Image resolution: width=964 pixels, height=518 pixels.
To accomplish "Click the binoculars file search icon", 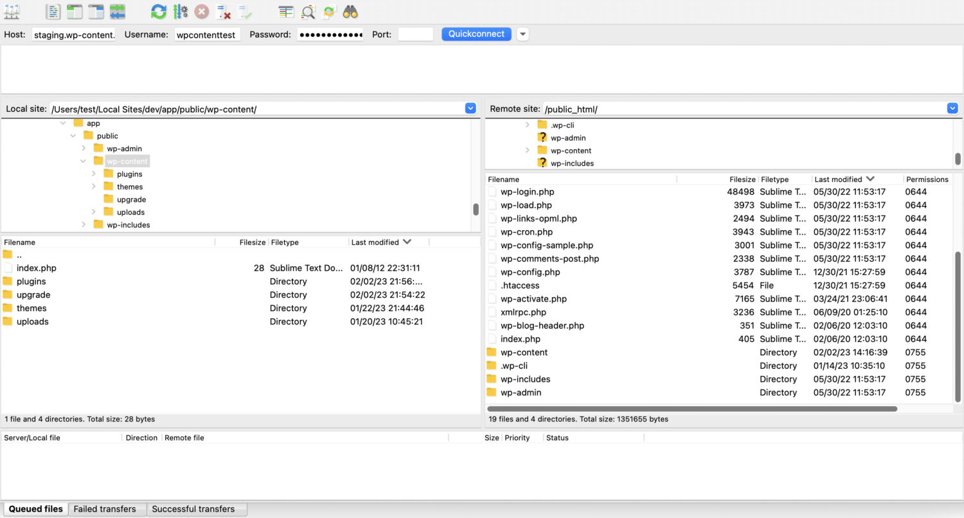I will pos(350,11).
